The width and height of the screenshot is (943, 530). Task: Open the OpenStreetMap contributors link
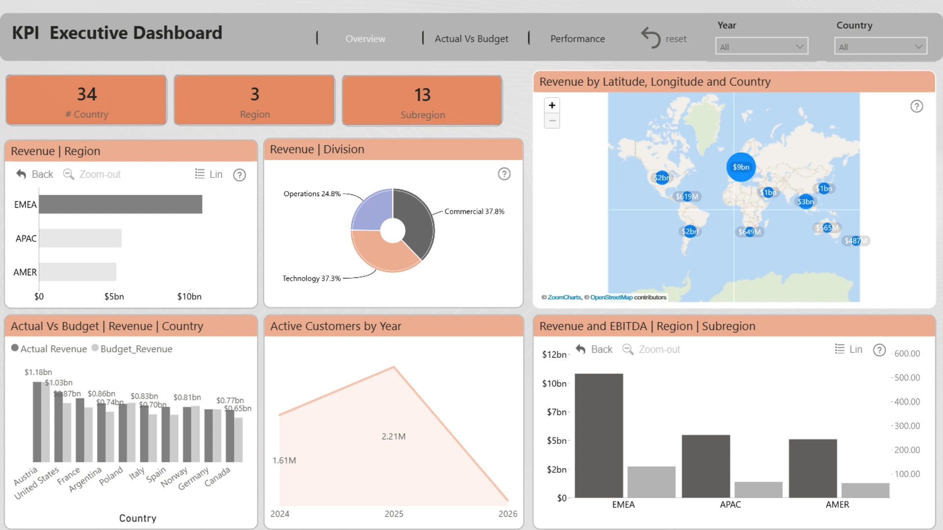point(611,297)
